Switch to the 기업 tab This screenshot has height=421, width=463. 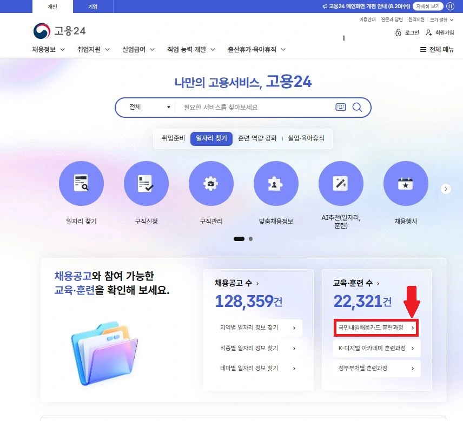point(93,6)
